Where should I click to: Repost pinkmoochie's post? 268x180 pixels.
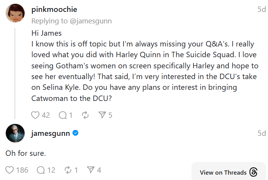tap(86, 115)
